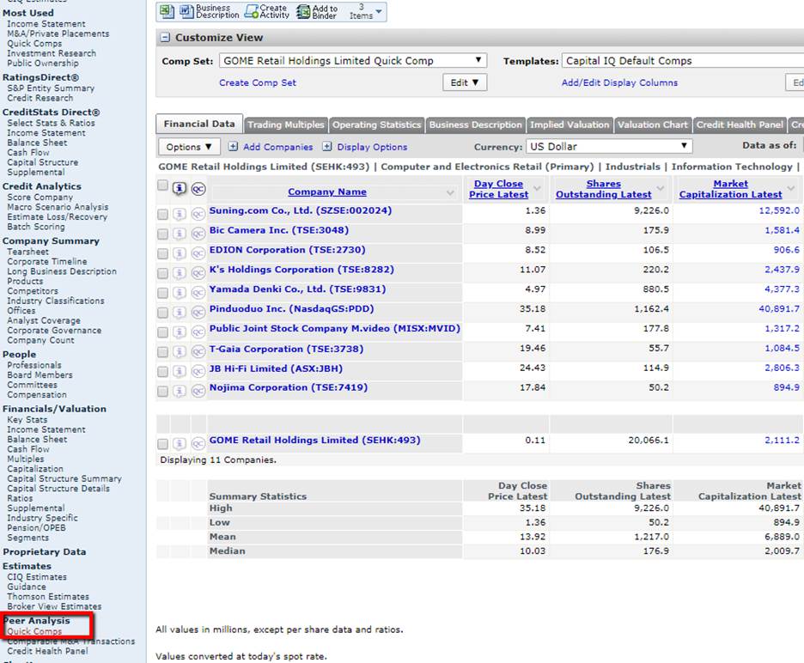
Task: Open info icon for Pinduoduo row
Action: (179, 313)
